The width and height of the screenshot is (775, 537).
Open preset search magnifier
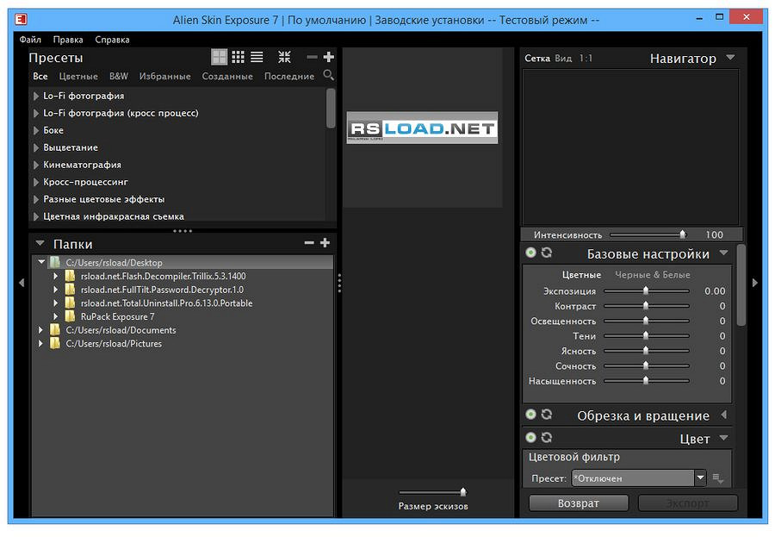click(x=329, y=75)
